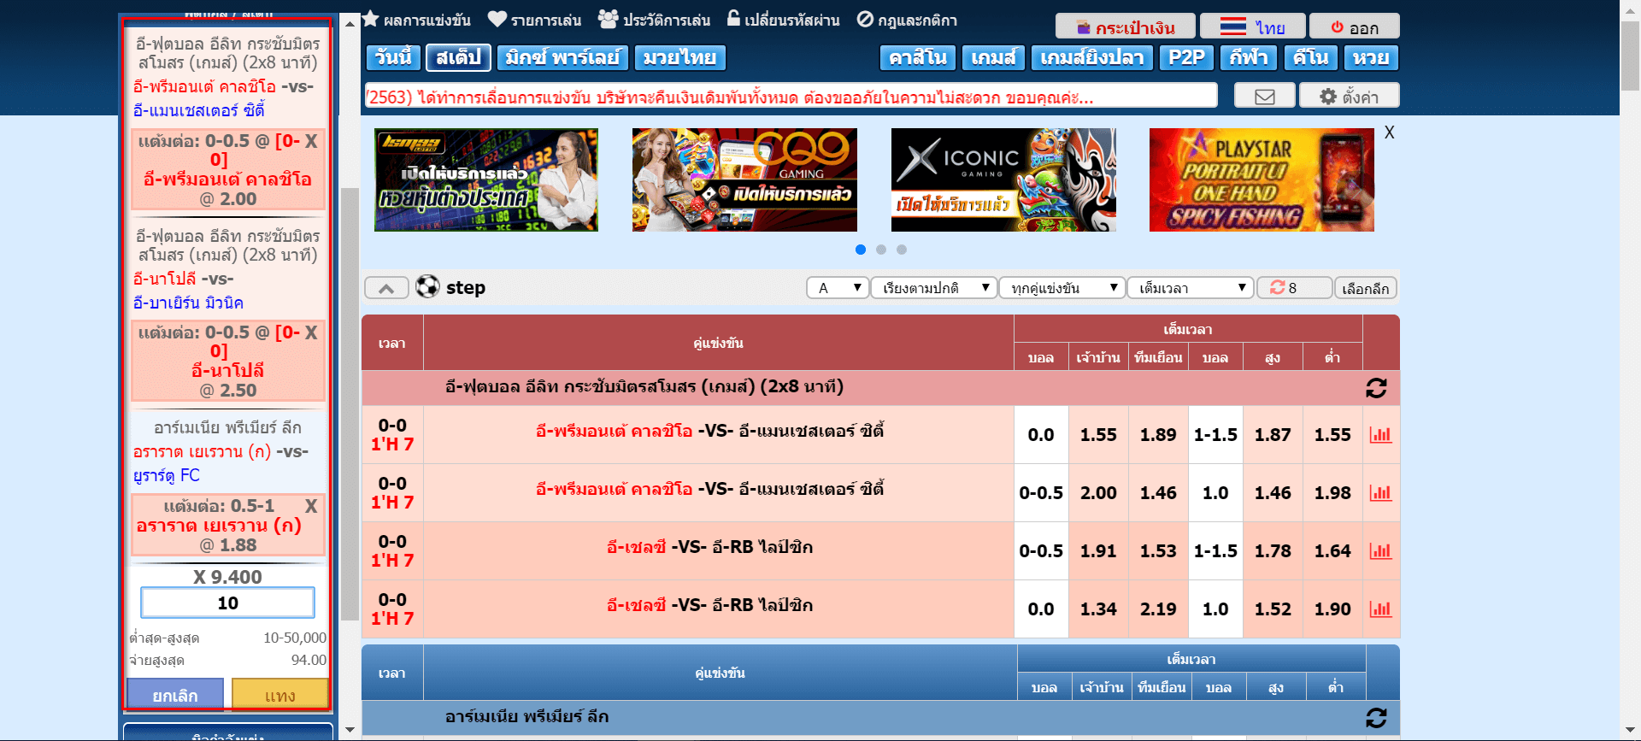Select the second banner carousel dot
Screen dimensions: 1641x741
pyautogui.click(x=881, y=250)
